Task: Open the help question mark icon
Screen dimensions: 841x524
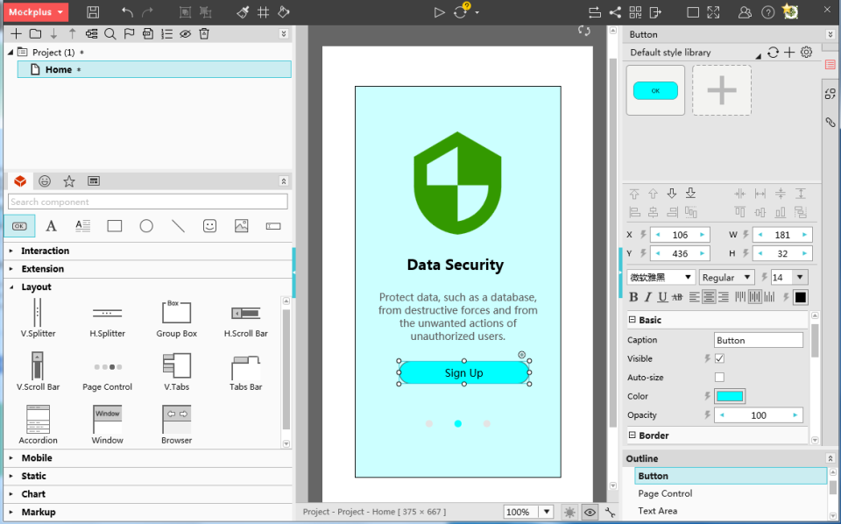Action: coord(767,11)
